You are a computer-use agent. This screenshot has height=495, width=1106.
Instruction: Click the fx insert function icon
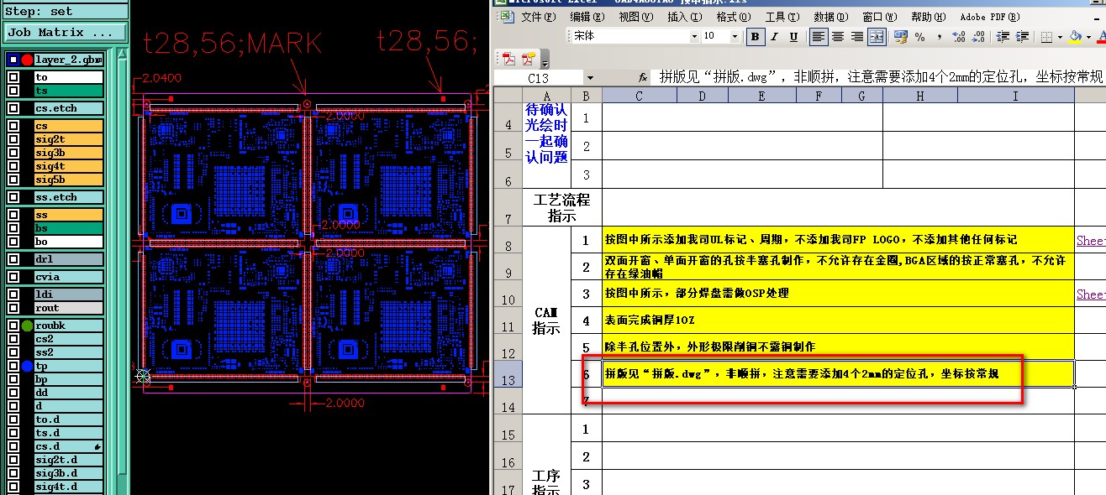[x=643, y=77]
